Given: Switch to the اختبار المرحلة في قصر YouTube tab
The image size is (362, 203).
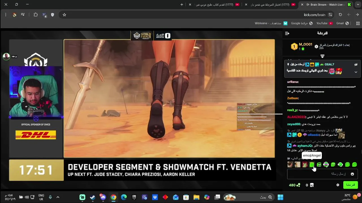Looking at the screenshot, I should click(271, 5).
